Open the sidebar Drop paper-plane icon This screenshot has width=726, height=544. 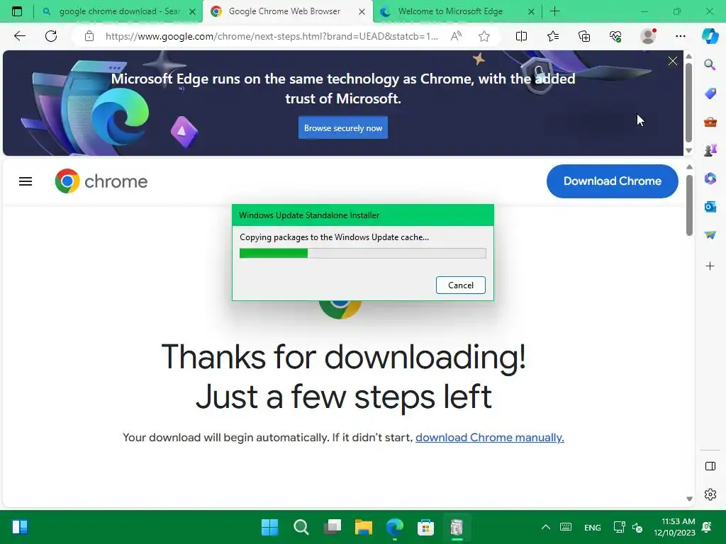710,235
